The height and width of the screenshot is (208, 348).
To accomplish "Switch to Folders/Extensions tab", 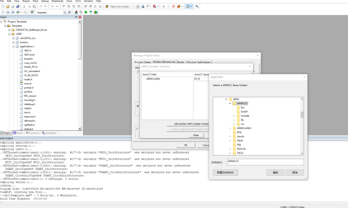I will (x=164, y=62).
